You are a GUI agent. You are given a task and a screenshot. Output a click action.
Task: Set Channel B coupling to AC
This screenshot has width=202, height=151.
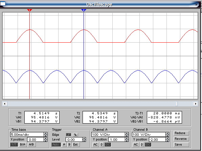pyautogui.click(x=136, y=145)
